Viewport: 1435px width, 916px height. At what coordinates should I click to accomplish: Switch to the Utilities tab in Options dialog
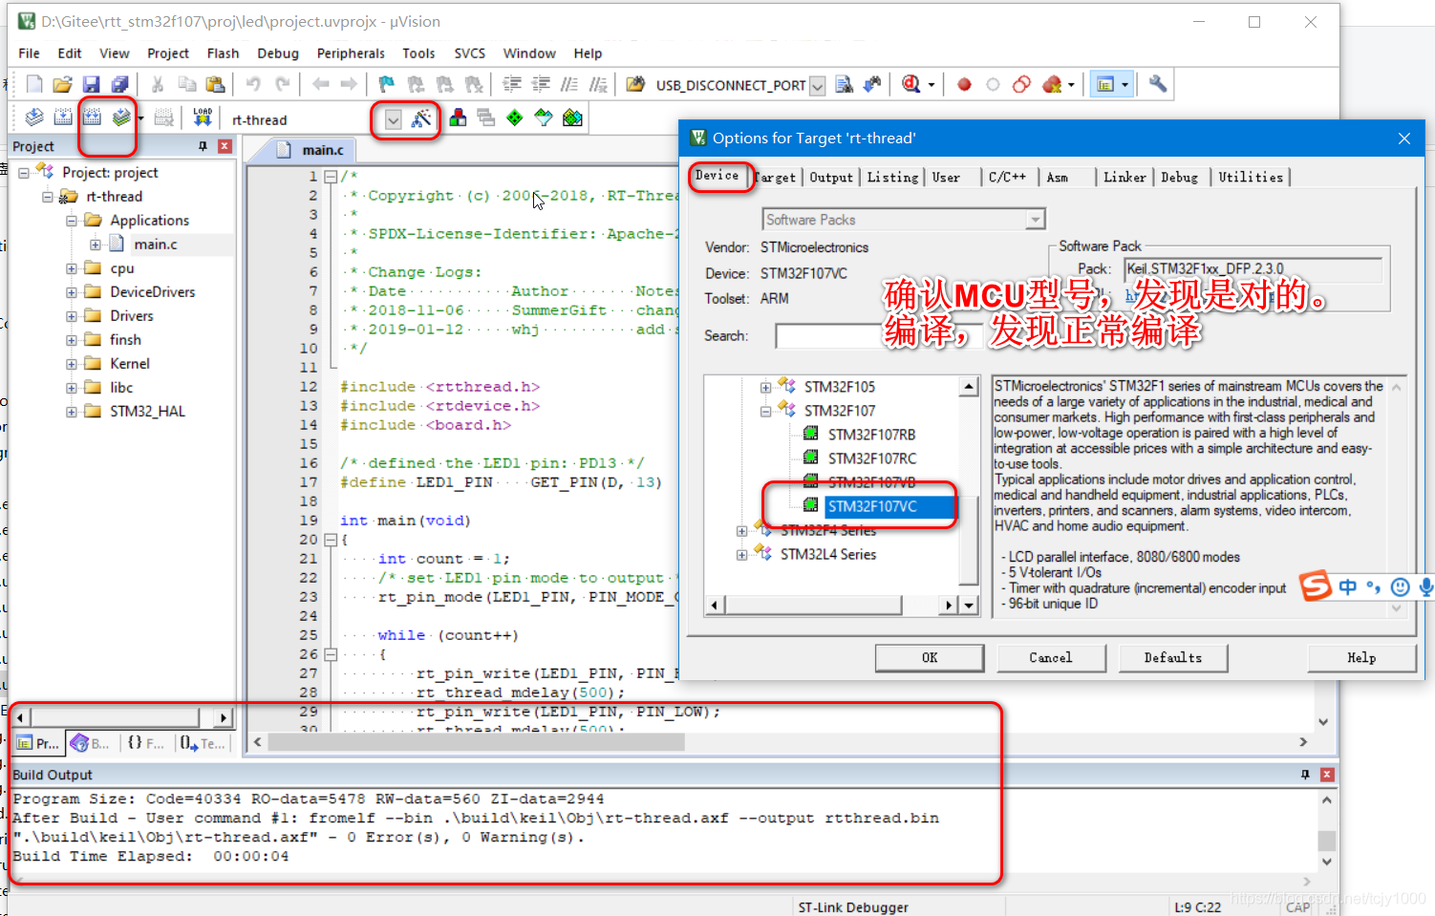(1251, 177)
